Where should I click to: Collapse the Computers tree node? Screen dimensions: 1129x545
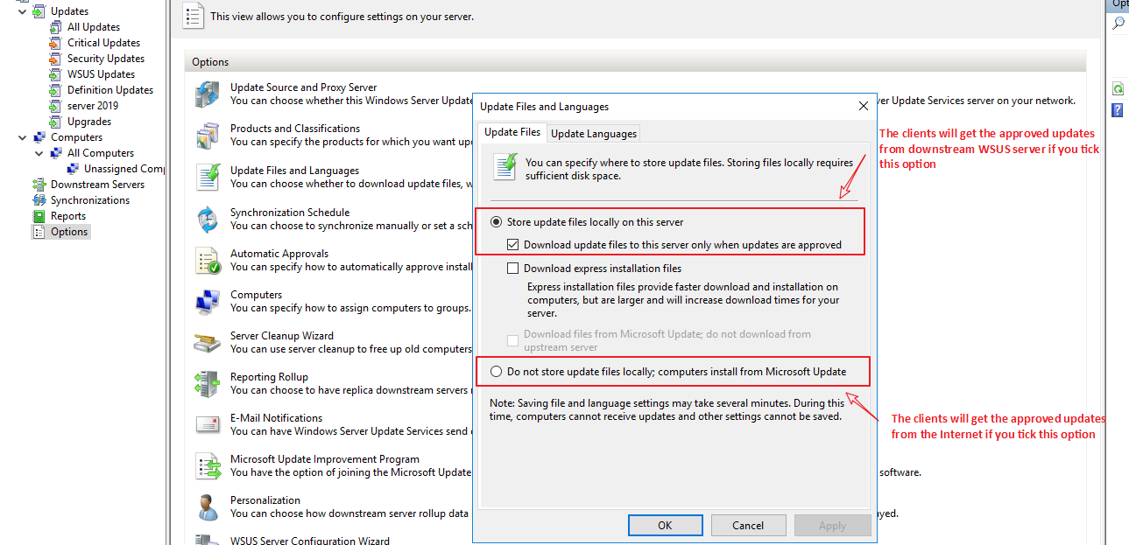(x=21, y=136)
